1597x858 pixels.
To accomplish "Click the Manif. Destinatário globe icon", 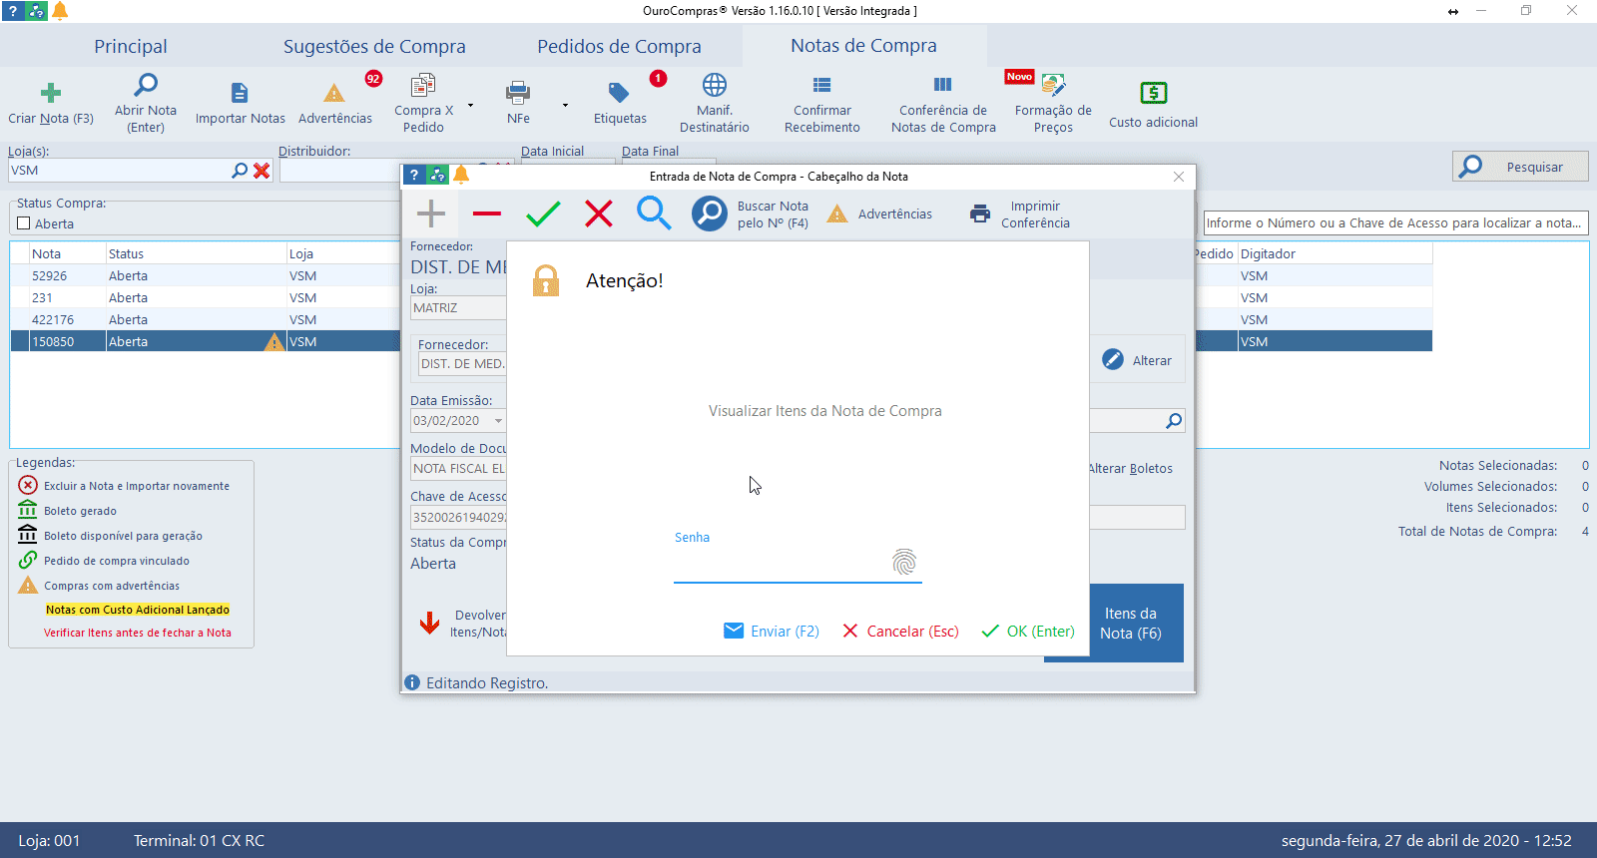I will tap(715, 85).
